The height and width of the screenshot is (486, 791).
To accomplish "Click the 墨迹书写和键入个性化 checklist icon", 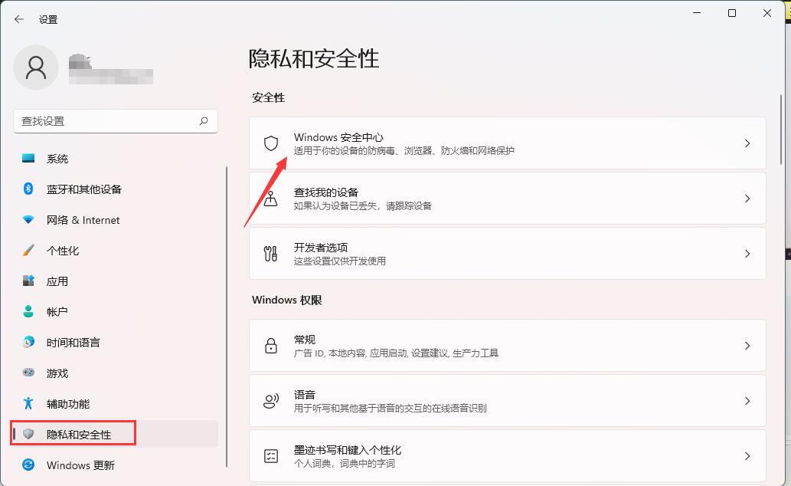I will 271,456.
